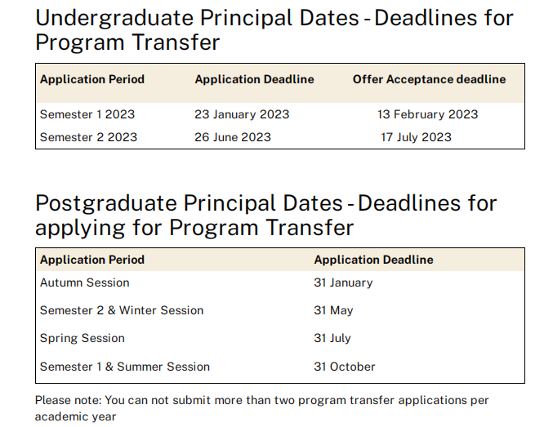Image resolution: width=553 pixels, height=427 pixels.
Task: Click the Offer Acceptance deadline column header
Action: pos(429,79)
